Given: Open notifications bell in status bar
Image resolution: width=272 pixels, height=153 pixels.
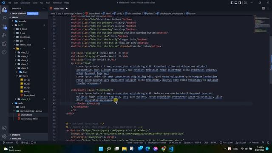Looking at the screenshot, I should [268, 143].
